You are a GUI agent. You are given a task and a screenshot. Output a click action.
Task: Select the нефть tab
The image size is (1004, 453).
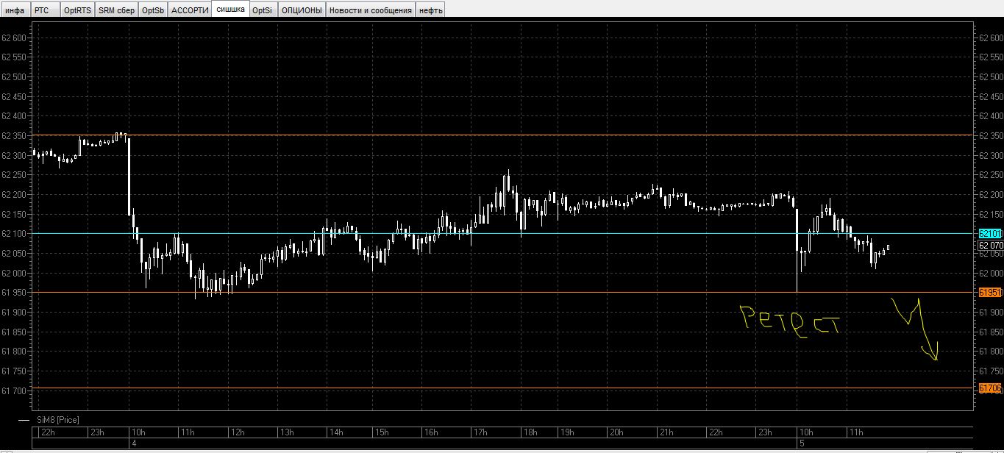point(431,10)
